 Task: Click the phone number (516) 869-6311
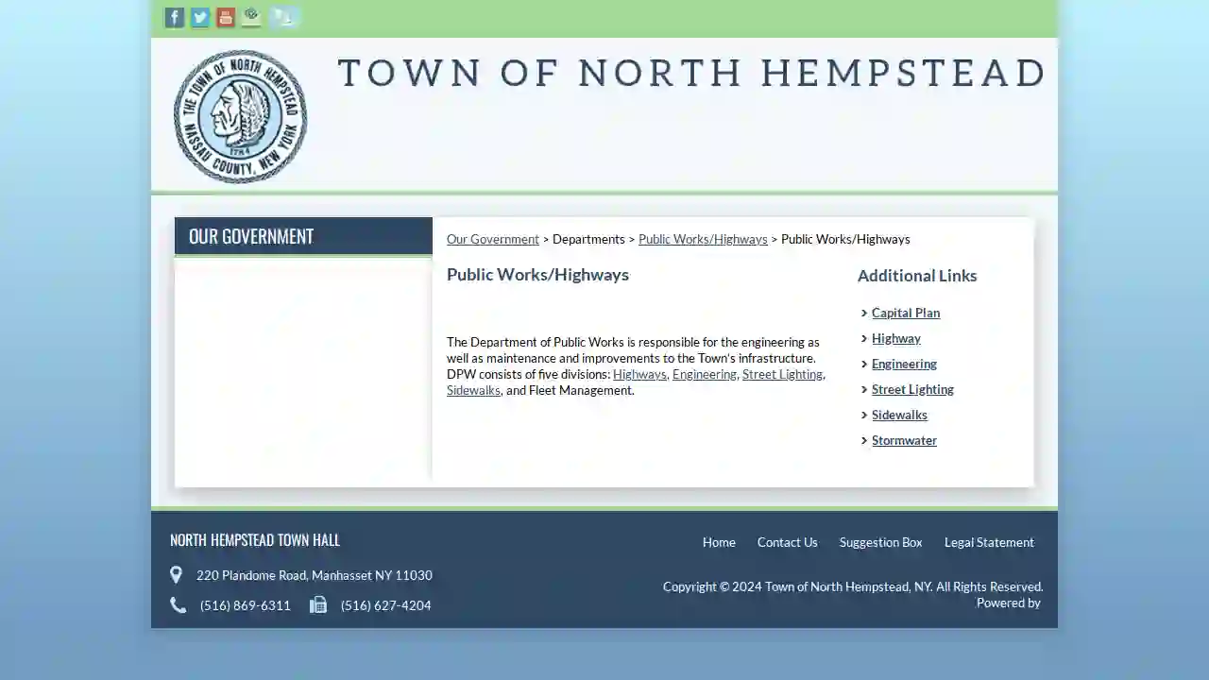tap(246, 605)
